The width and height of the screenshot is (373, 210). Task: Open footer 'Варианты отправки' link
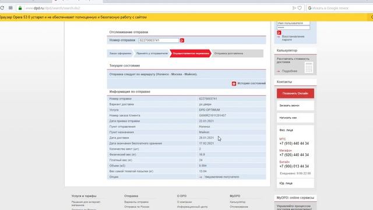pyautogui.click(x=136, y=202)
